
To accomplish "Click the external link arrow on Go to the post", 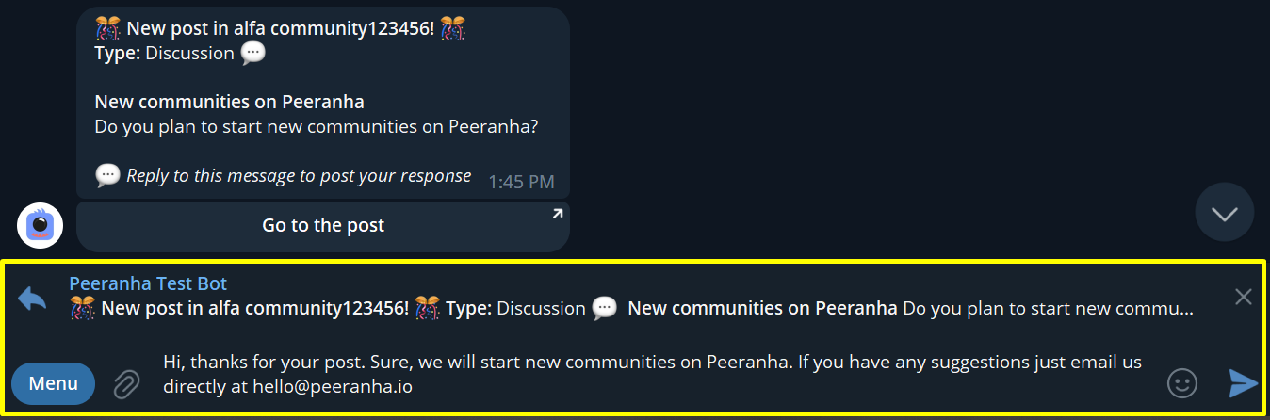I will [557, 215].
